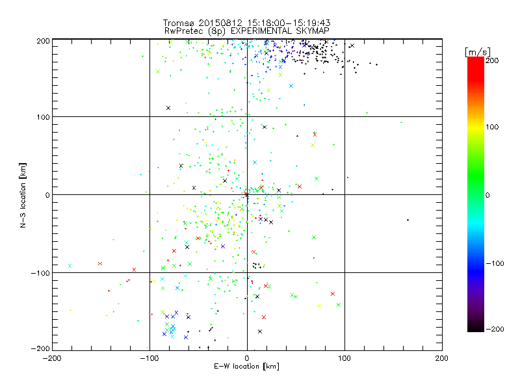Click the y-axis tick label '0'
Viewport: 520px width, 390px height.
click(x=47, y=196)
